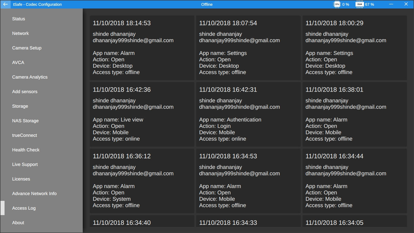Select Network in the sidebar
Image resolution: width=414 pixels, height=233 pixels.
point(20,33)
